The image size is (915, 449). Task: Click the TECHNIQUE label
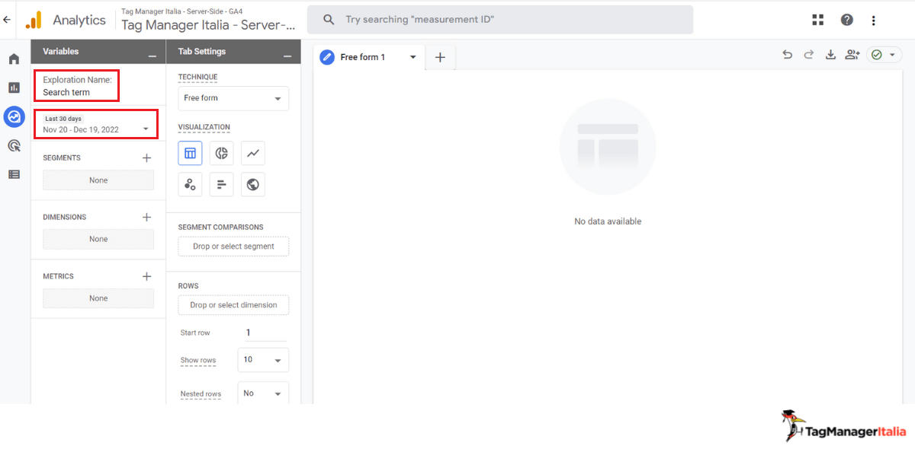click(x=197, y=77)
